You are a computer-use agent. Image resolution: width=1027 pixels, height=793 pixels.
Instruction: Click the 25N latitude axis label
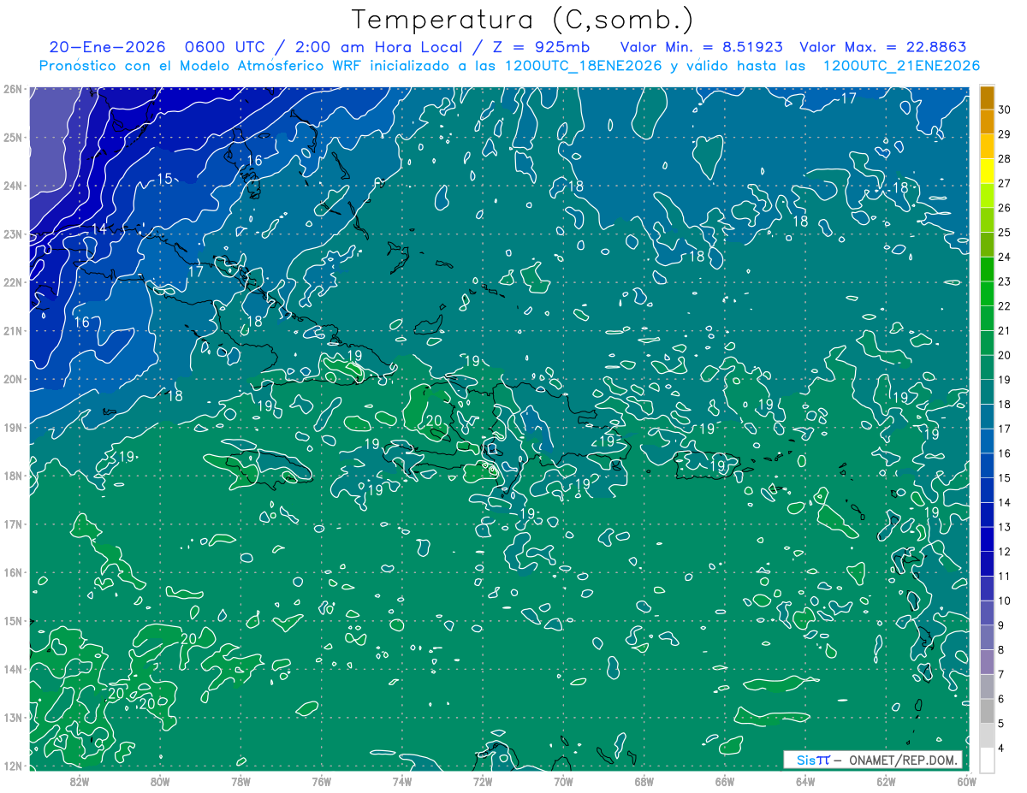(13, 137)
